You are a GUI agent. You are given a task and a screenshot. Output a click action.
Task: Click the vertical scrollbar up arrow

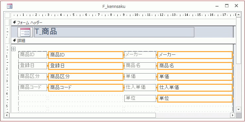pyautogui.click(x=238, y=15)
